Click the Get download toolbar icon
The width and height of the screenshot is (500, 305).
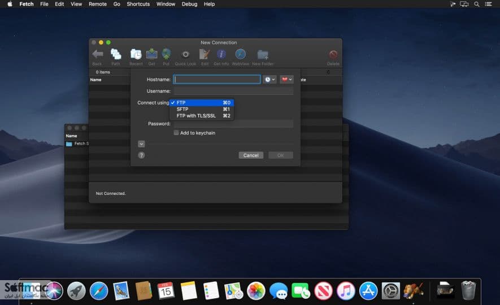pos(151,54)
